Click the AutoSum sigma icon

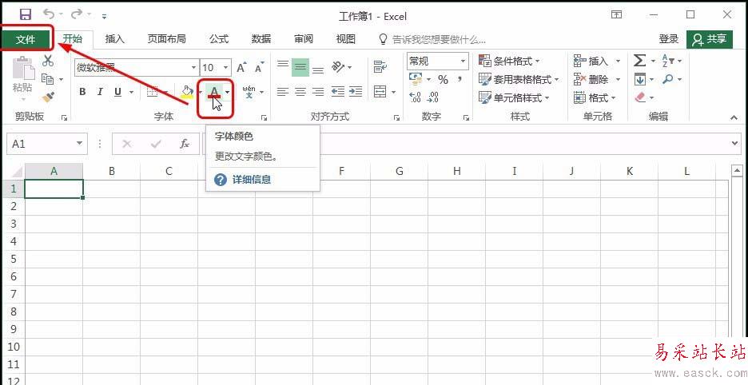coord(640,61)
